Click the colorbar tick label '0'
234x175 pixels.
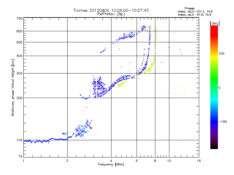219,87
